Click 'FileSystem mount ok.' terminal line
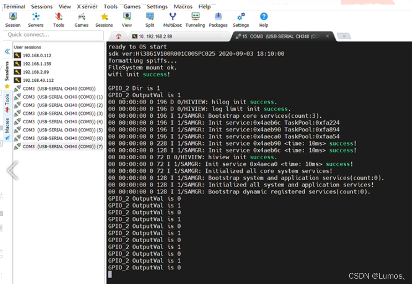The height and width of the screenshot is (284, 412). pos(143,67)
